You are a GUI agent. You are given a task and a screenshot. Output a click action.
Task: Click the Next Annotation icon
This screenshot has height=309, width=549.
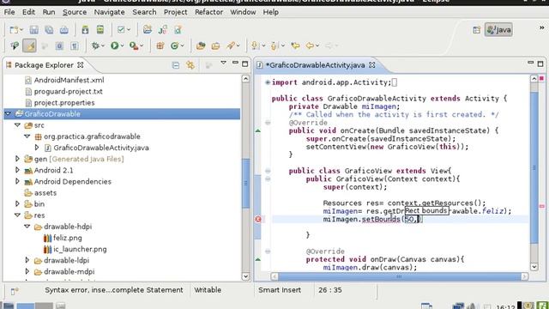click(256, 45)
